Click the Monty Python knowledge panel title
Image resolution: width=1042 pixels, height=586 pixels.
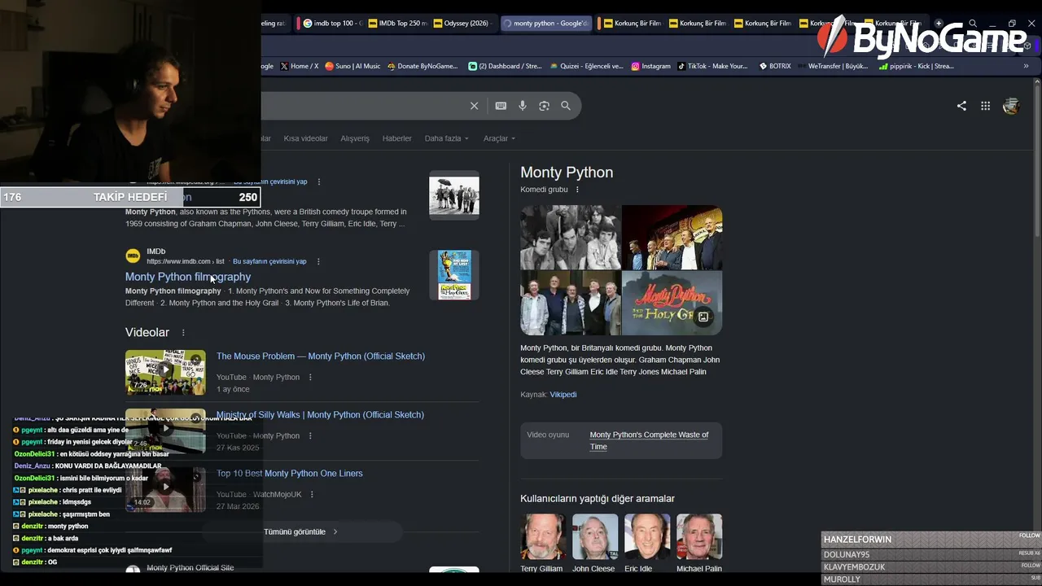click(x=567, y=173)
